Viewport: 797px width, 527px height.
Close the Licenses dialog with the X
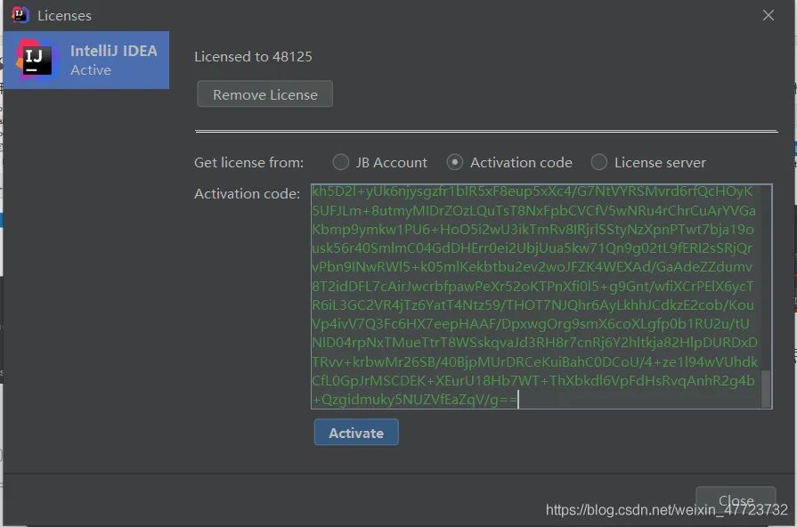tap(769, 15)
